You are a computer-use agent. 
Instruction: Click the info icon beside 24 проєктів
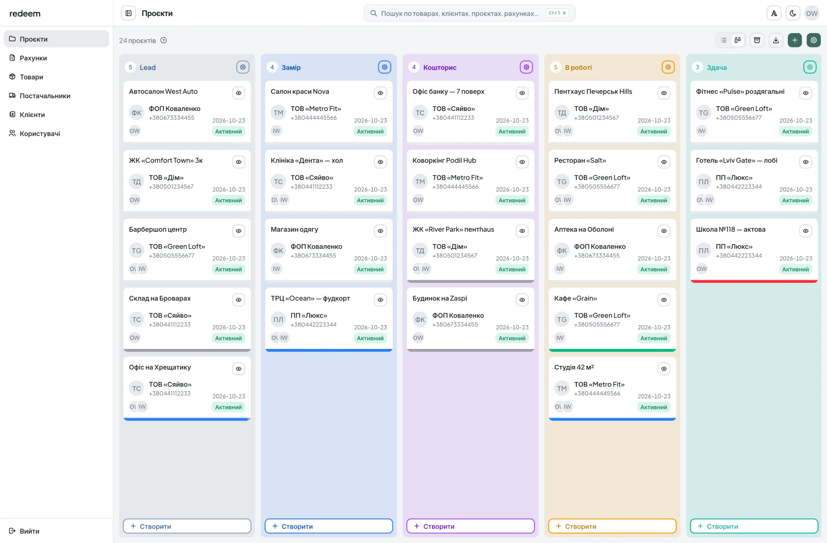click(x=164, y=40)
